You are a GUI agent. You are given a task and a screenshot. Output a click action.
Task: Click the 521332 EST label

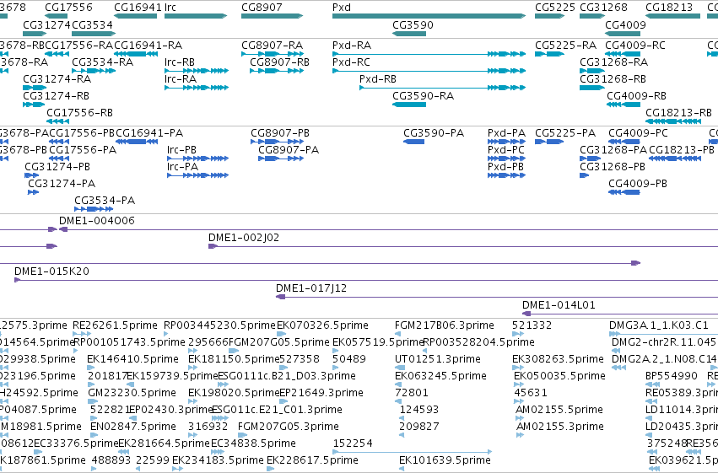[532, 325]
